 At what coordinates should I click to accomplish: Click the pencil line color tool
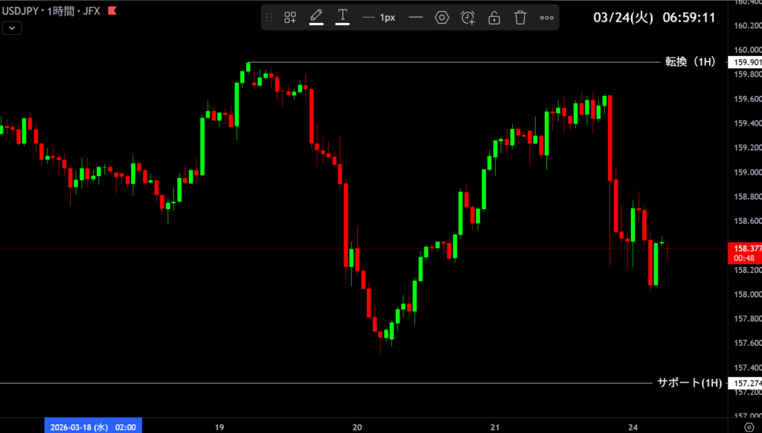pyautogui.click(x=316, y=16)
